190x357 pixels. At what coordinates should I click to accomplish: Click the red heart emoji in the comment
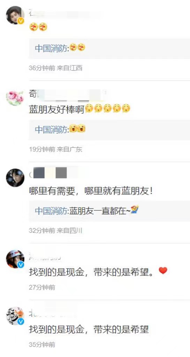163,271
